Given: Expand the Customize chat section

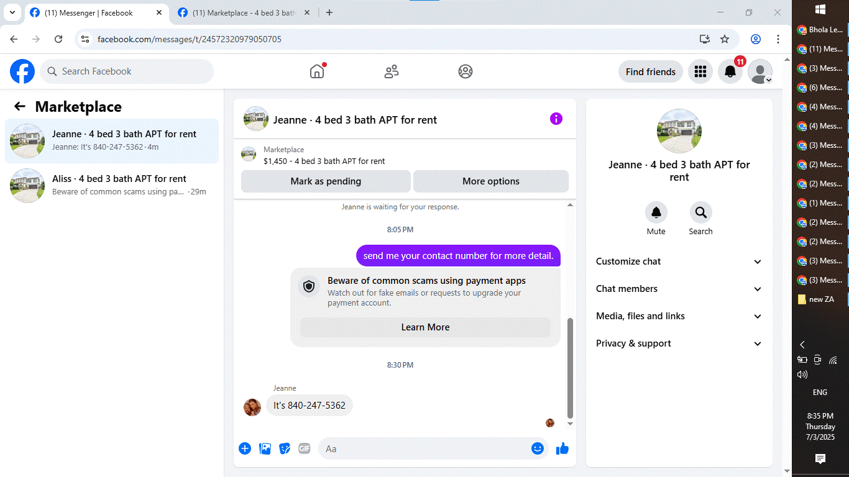Looking at the screenshot, I should pyautogui.click(x=679, y=261).
